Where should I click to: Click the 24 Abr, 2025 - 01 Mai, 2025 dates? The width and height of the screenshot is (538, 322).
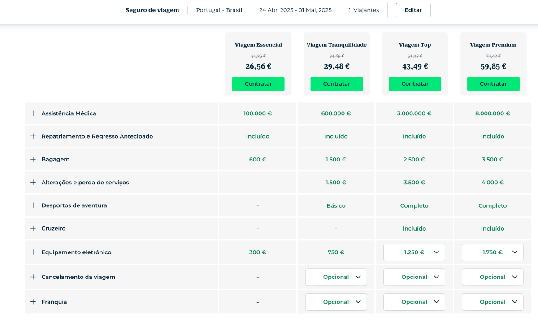[x=295, y=10]
